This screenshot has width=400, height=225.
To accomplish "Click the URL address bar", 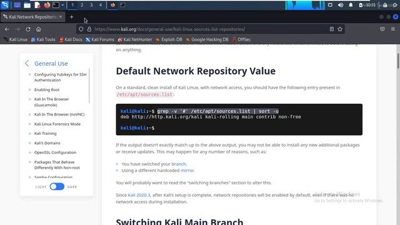I will point(211,29).
